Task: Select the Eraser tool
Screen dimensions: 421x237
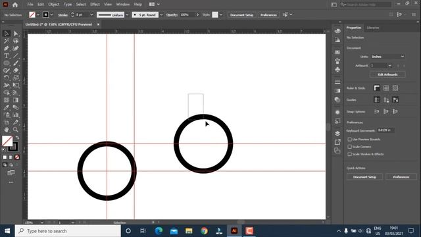Action: tap(16, 70)
